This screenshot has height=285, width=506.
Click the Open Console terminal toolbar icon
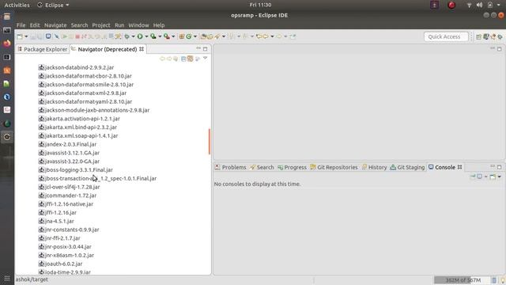click(x=48, y=36)
